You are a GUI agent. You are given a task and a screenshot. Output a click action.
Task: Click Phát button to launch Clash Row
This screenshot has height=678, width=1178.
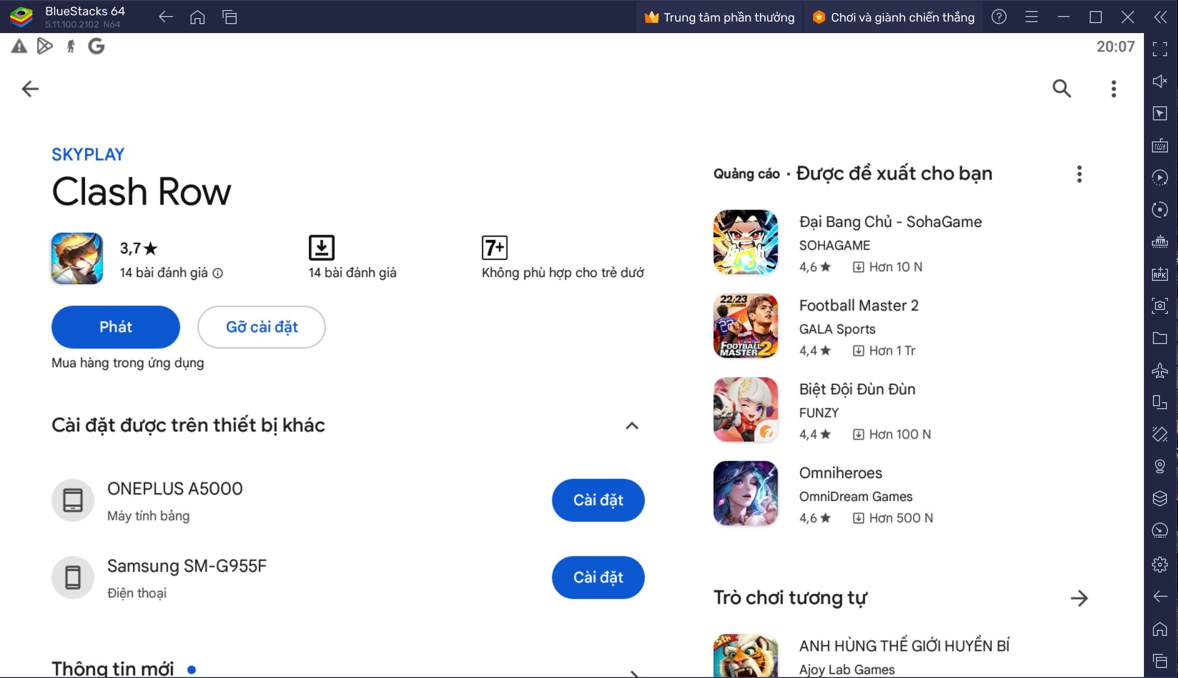(x=115, y=326)
